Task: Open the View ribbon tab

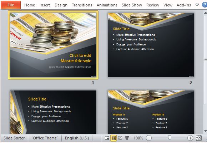Action: pyautogui.click(x=168, y=5)
